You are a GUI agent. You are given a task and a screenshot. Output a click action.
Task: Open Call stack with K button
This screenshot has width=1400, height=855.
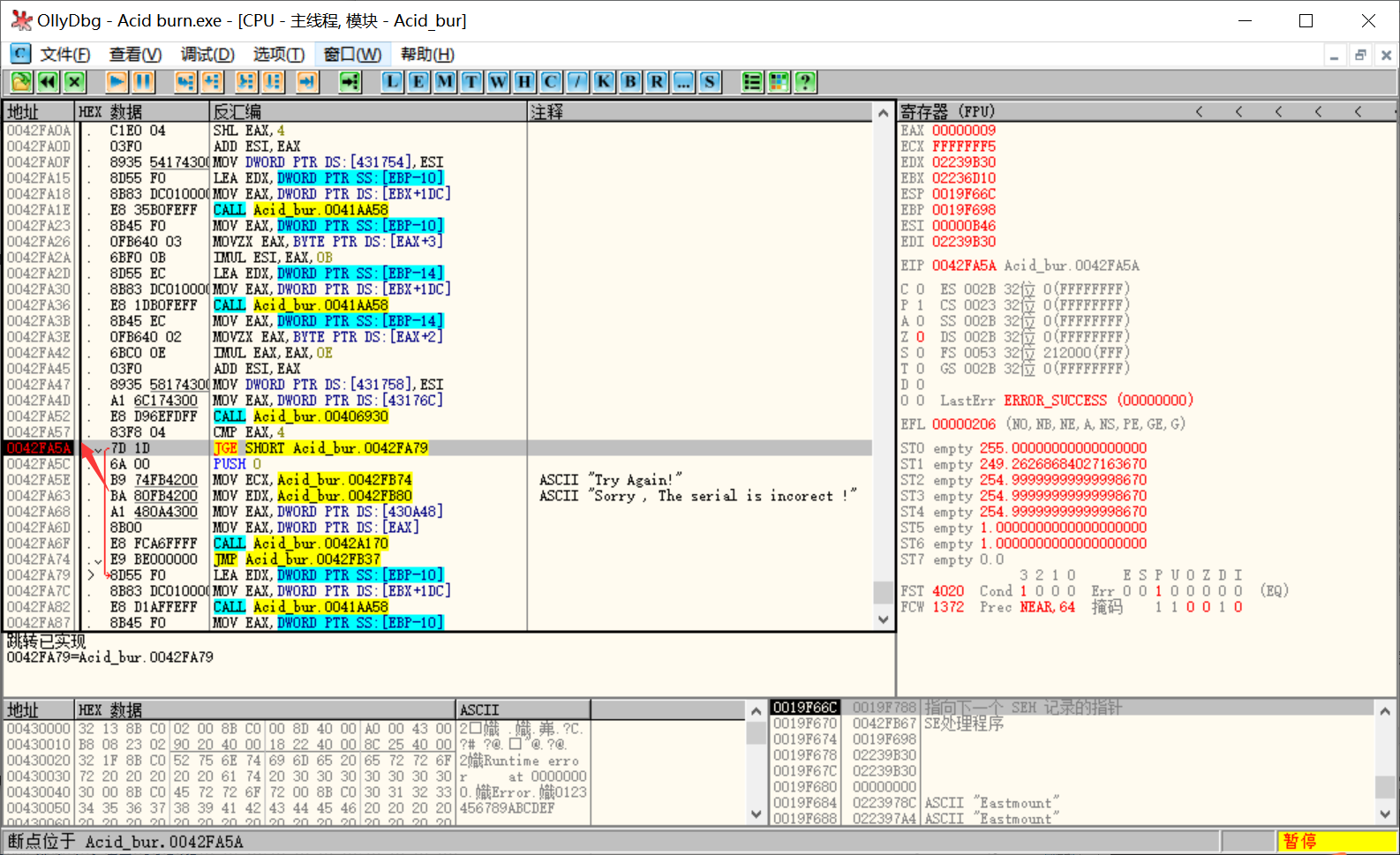(604, 82)
